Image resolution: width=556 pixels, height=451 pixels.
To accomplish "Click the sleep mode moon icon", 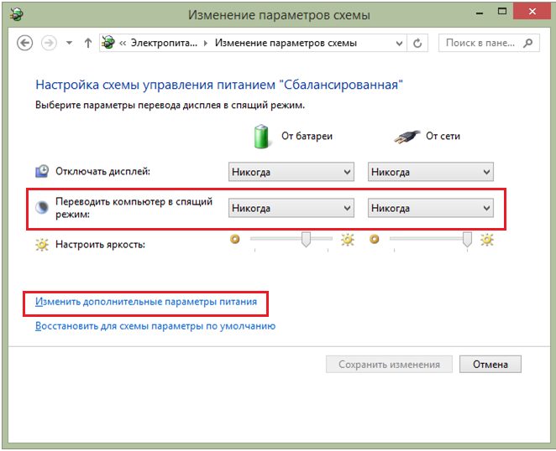I will click(x=42, y=207).
